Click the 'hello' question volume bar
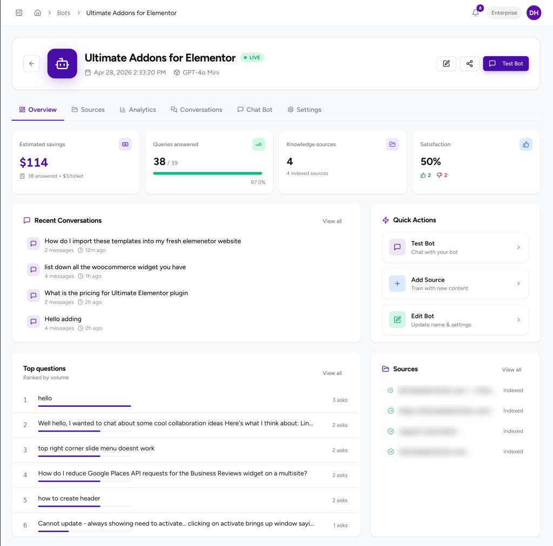This screenshot has height=546, width=553. [84, 406]
